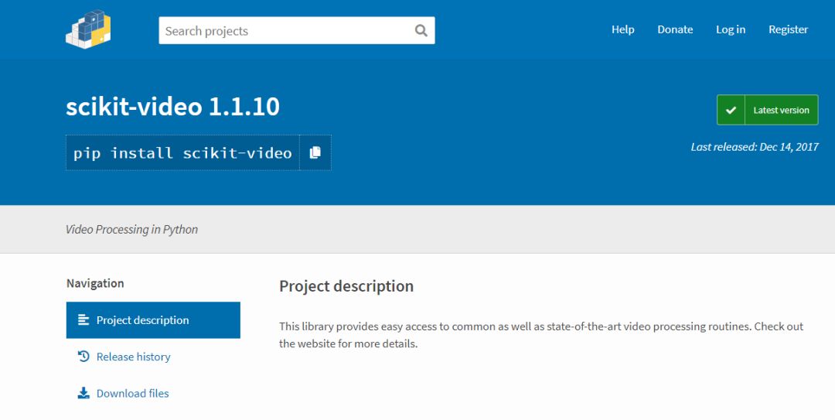Click the 'scikit-video 1.1.10' title

click(172, 107)
